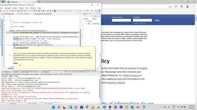Click the Facebook Password field

coord(142,20)
